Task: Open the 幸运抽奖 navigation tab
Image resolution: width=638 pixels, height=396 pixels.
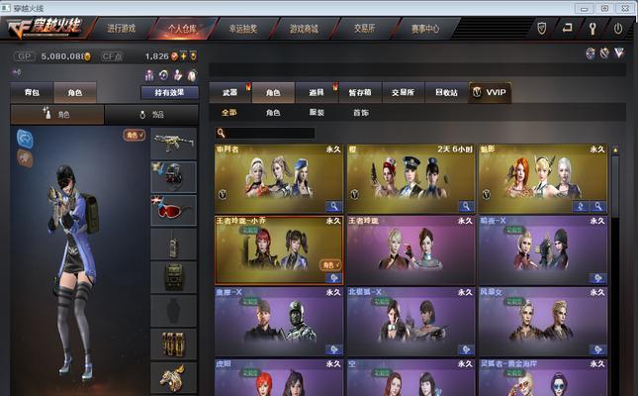Action: [243, 29]
